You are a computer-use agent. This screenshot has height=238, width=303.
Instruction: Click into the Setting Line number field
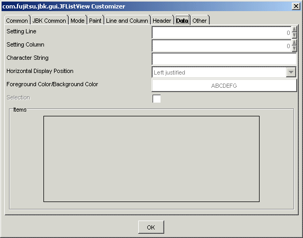[221, 33]
